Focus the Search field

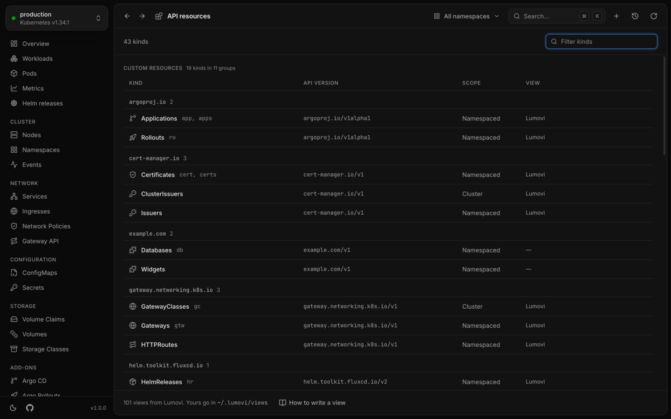557,16
